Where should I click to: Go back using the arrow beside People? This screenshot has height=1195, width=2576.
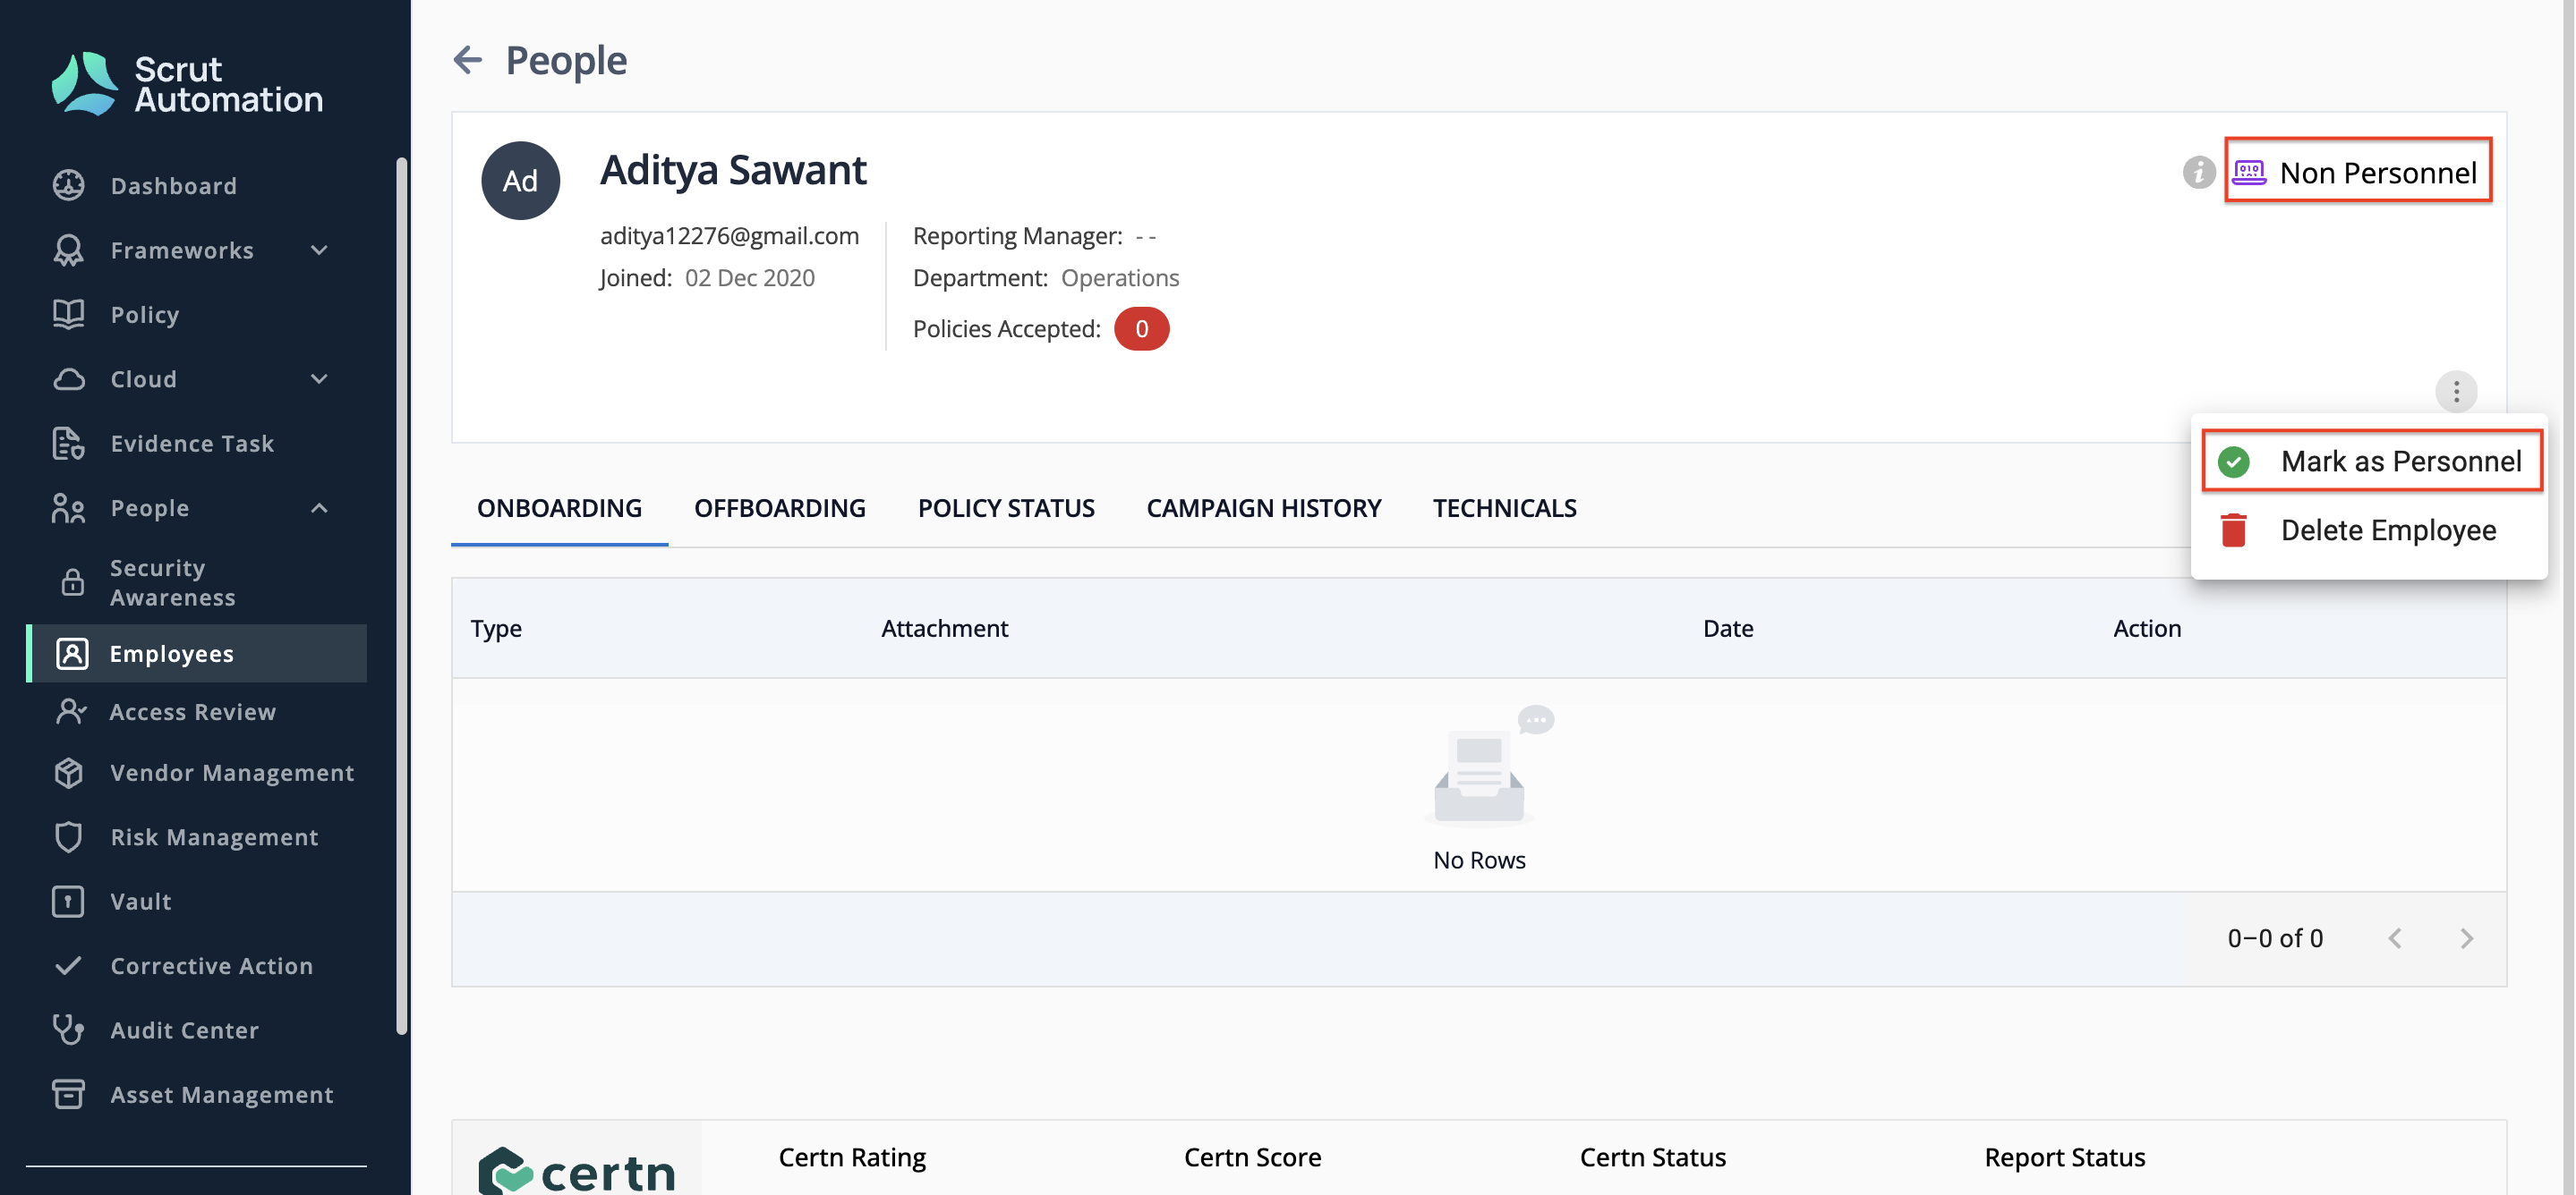[467, 60]
